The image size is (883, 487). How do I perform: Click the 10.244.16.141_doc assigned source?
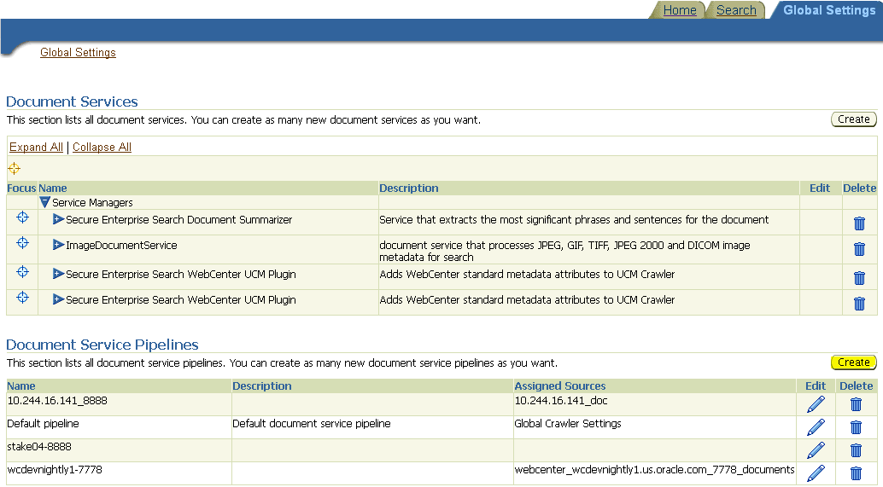point(561,400)
